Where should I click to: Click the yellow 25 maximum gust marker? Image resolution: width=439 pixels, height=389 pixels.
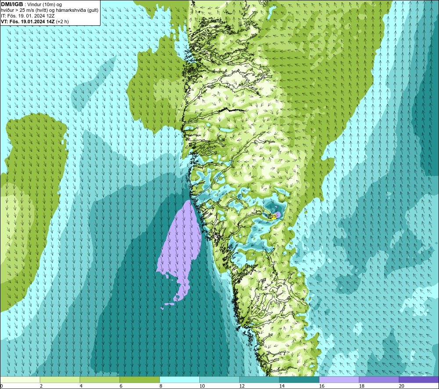[274, 216]
